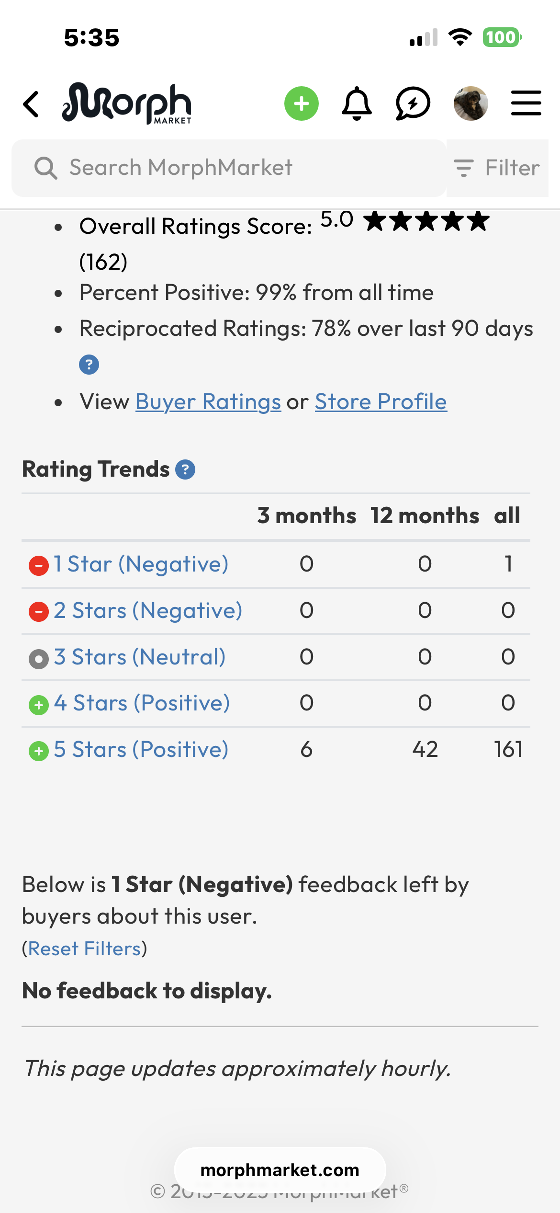Tap the user profile avatar photo

tap(470, 103)
